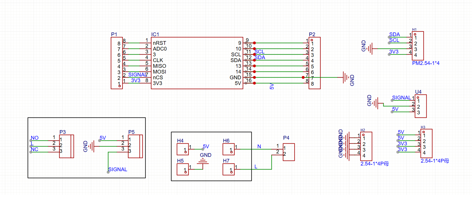Image resolution: width=472 pixels, height=212 pixels.
Task: Click the H3 header body
Action: pyautogui.click(x=426, y=144)
